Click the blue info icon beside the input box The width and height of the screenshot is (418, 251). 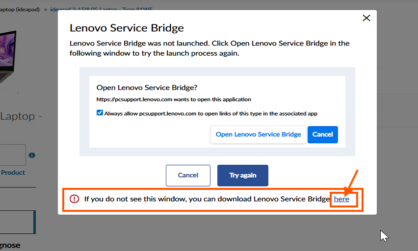pyautogui.click(x=32, y=155)
